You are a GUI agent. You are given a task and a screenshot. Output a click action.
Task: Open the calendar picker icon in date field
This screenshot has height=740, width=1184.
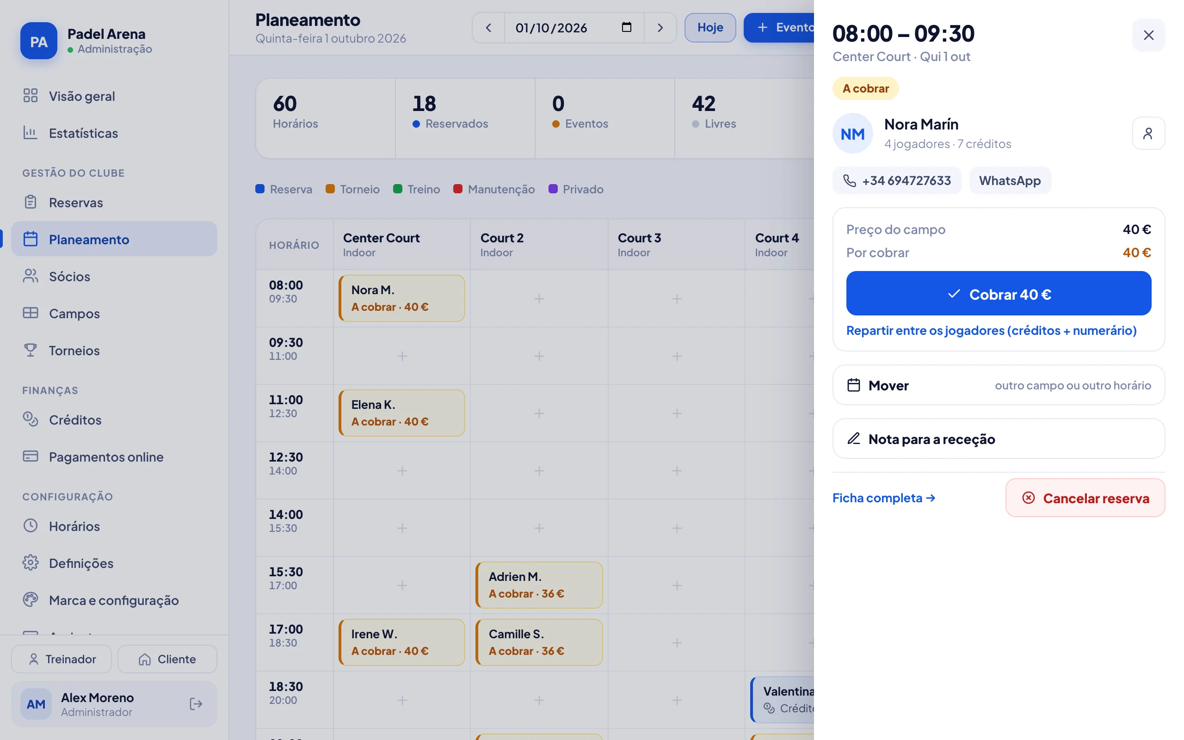pos(626,27)
